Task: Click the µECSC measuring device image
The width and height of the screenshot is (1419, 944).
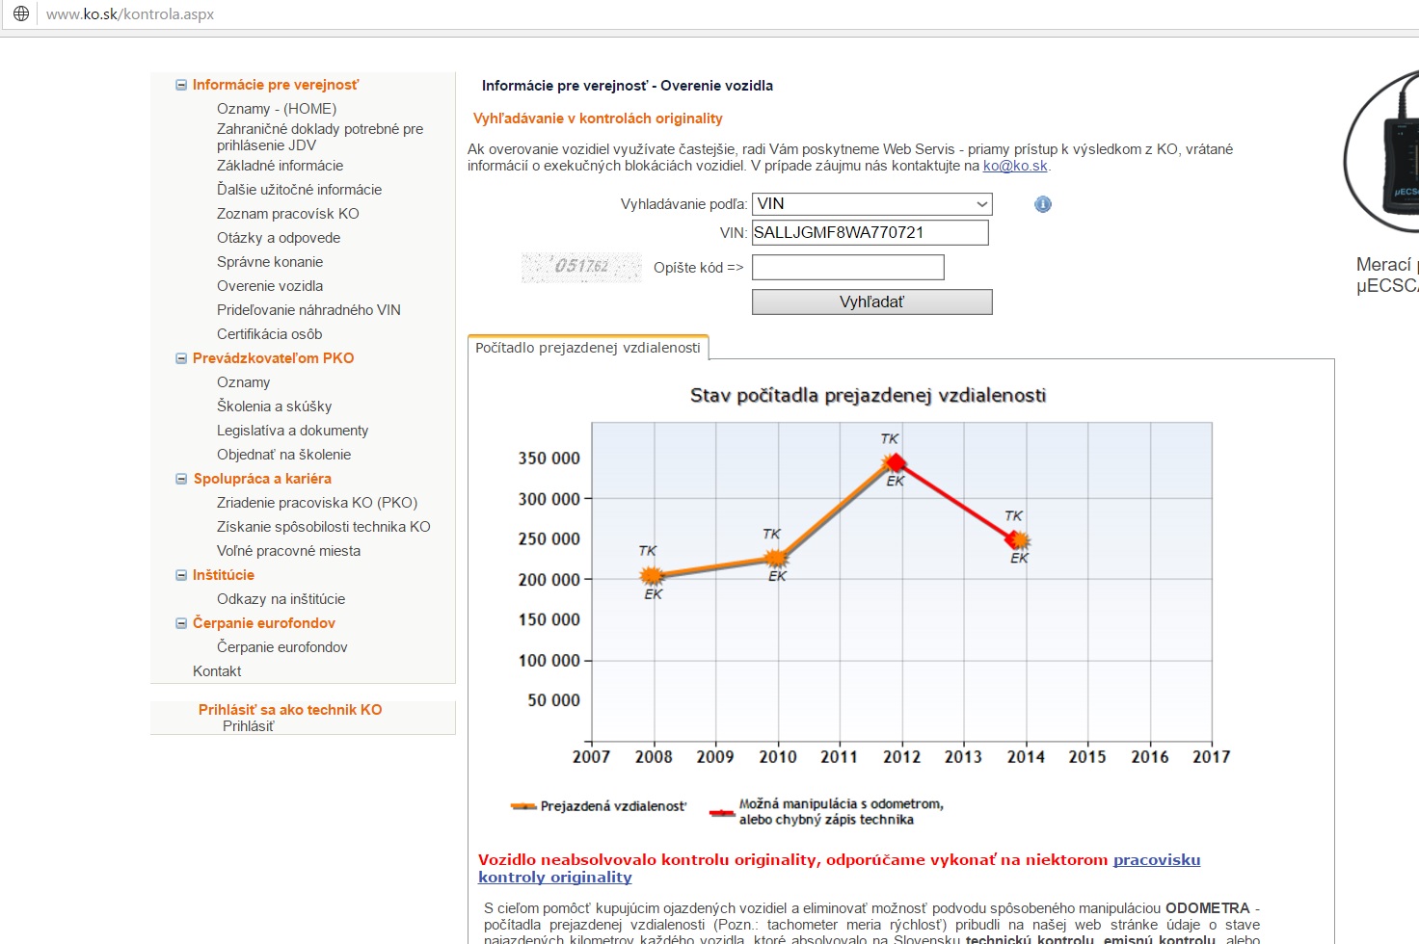Action: click(x=1384, y=152)
